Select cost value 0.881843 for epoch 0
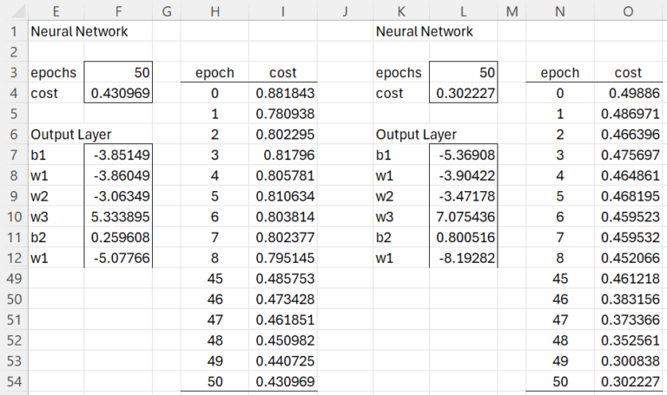 [x=282, y=93]
